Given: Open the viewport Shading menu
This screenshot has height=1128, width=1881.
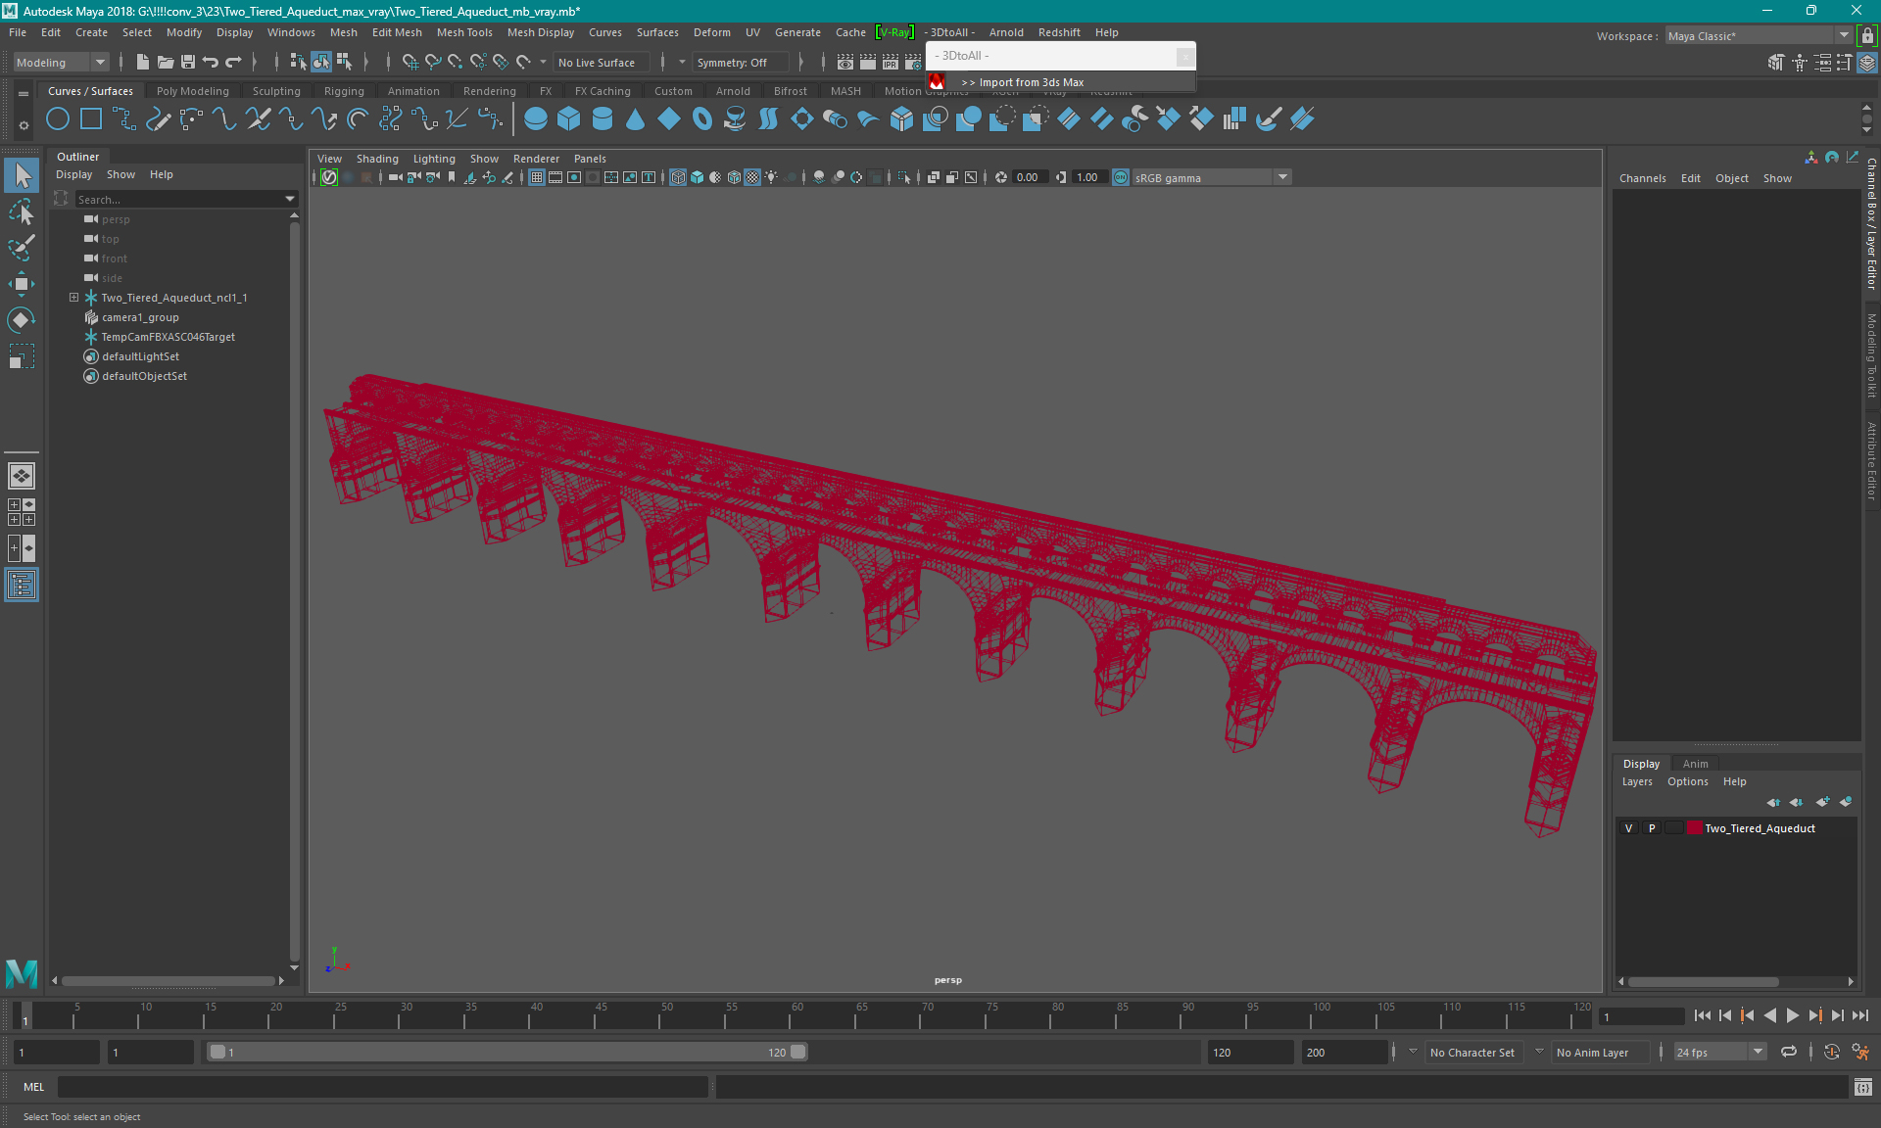Looking at the screenshot, I should [x=377, y=159].
